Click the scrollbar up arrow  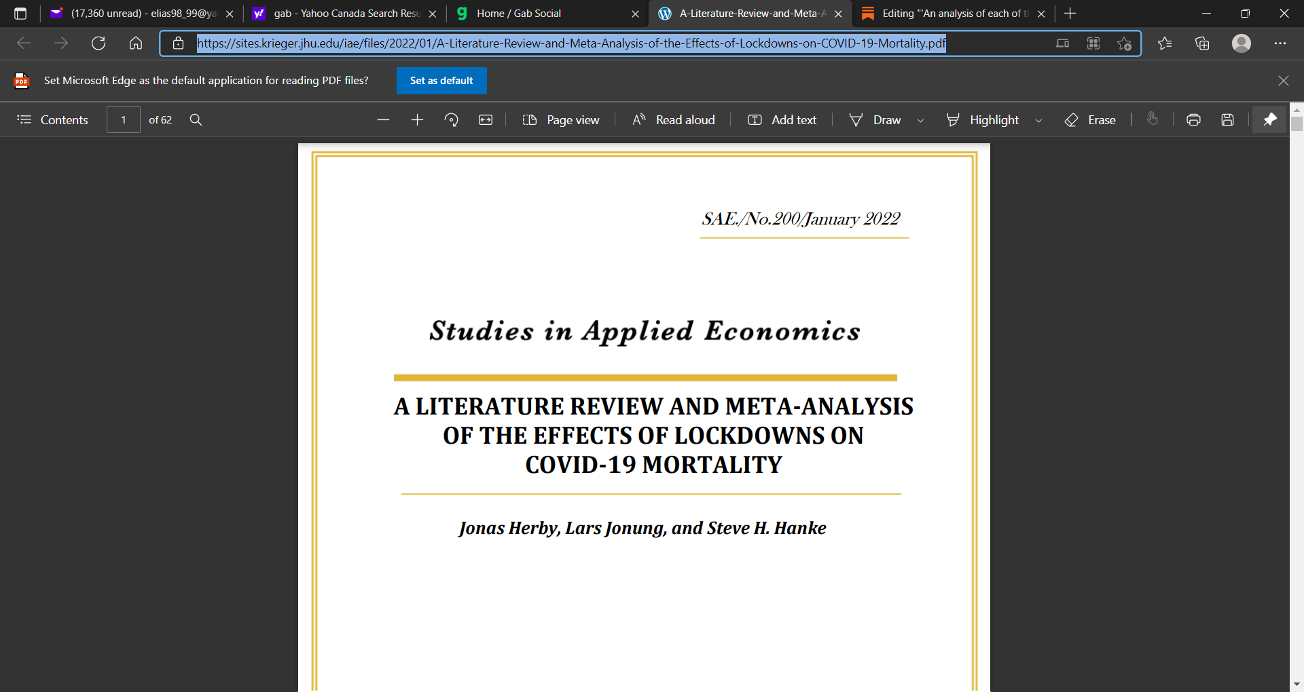coord(1297,109)
